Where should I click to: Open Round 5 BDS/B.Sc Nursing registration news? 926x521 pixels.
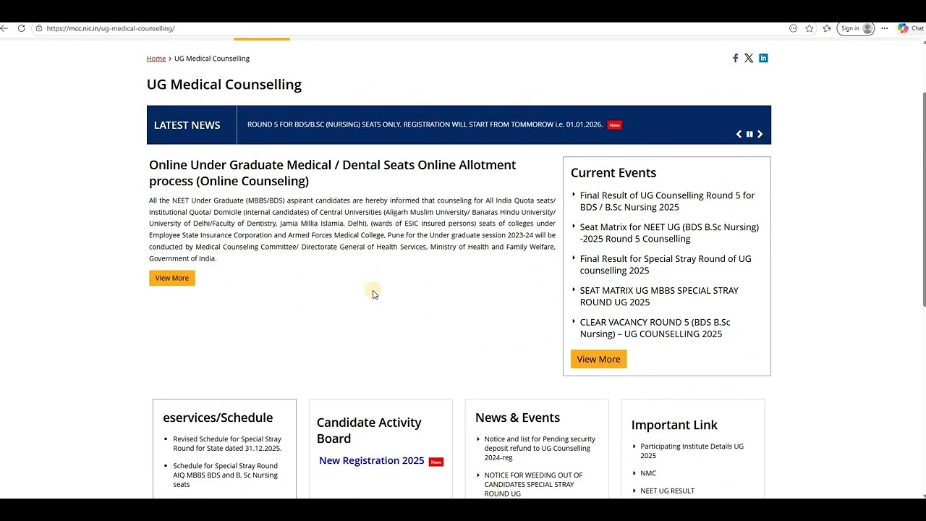425,124
